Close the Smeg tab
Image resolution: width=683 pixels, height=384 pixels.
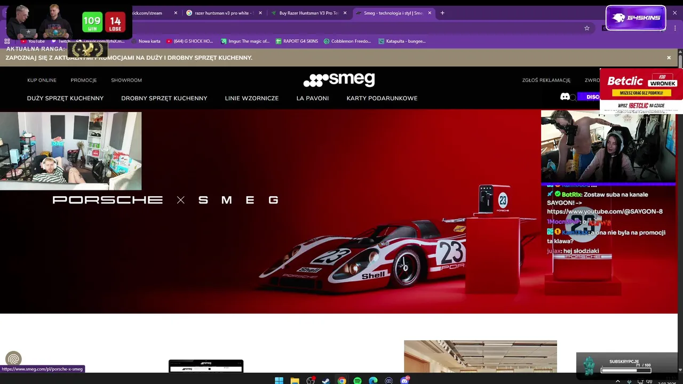(x=430, y=13)
